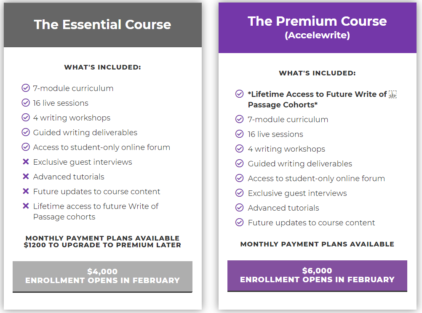Click checkmark beside Premium Exclusive guest interviews
The width and height of the screenshot is (422, 313).
pyautogui.click(x=239, y=193)
